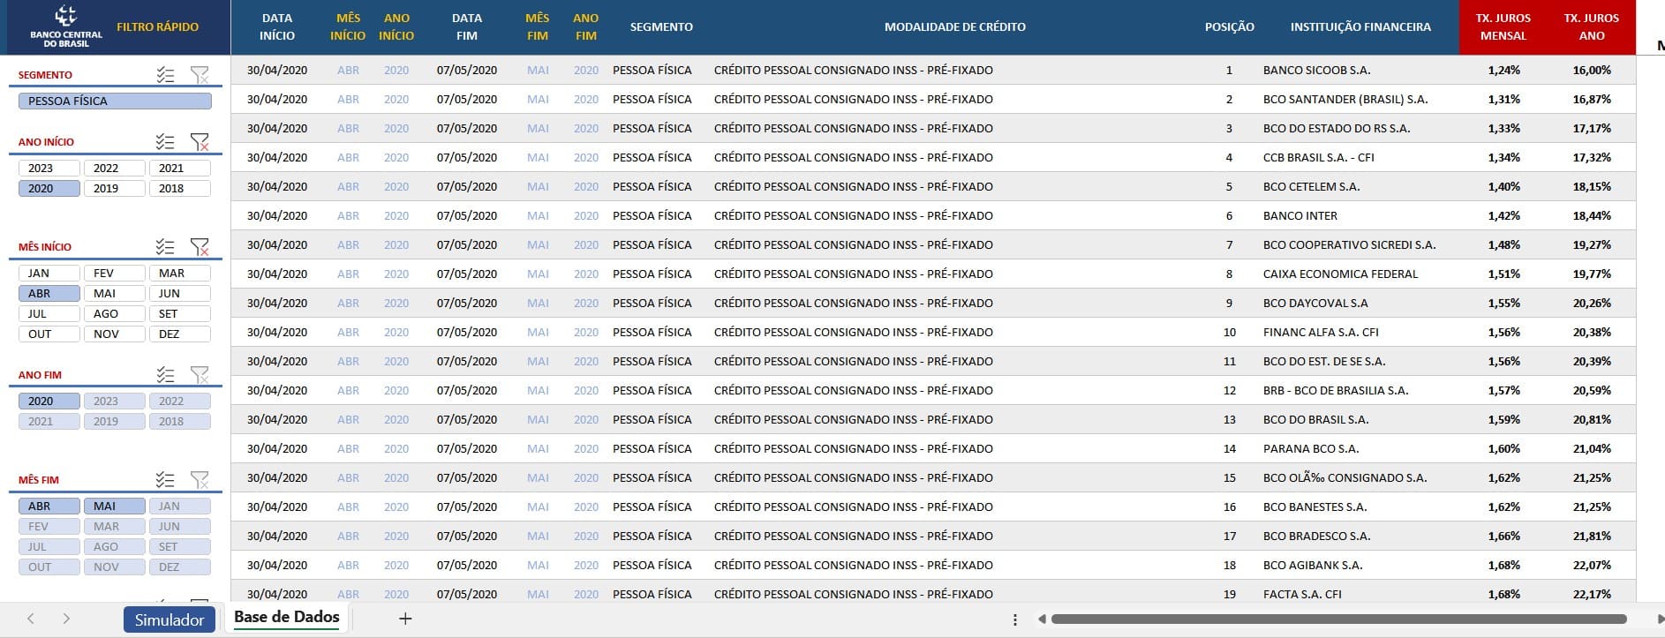This screenshot has width=1665, height=638.
Task: Select 2021 in the ANO INÍCIO slicer
Action: (180, 168)
